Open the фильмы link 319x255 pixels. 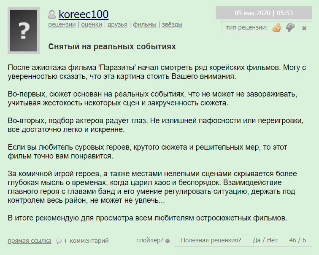(144, 24)
